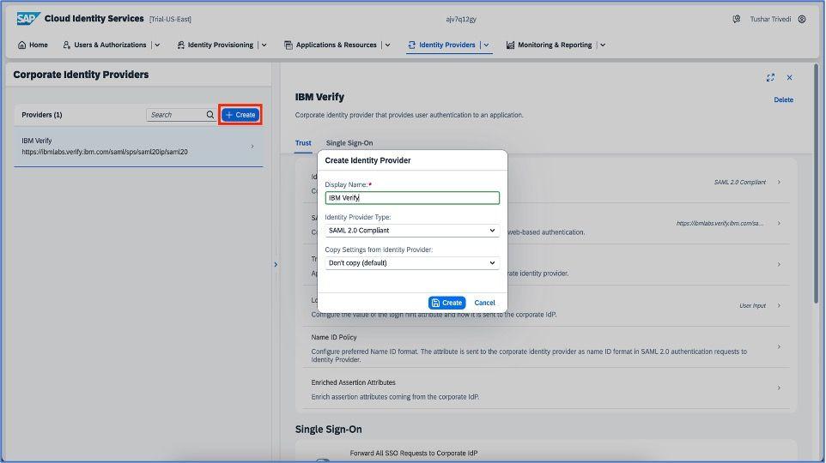Click Users & Authorizations person icon
The height and width of the screenshot is (463, 826).
66,45
